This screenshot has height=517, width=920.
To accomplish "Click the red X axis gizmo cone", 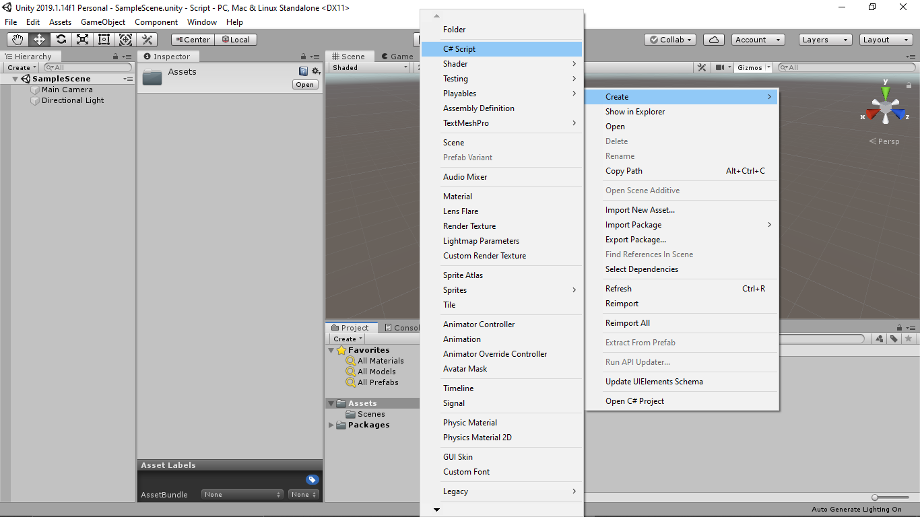I will click(872, 114).
